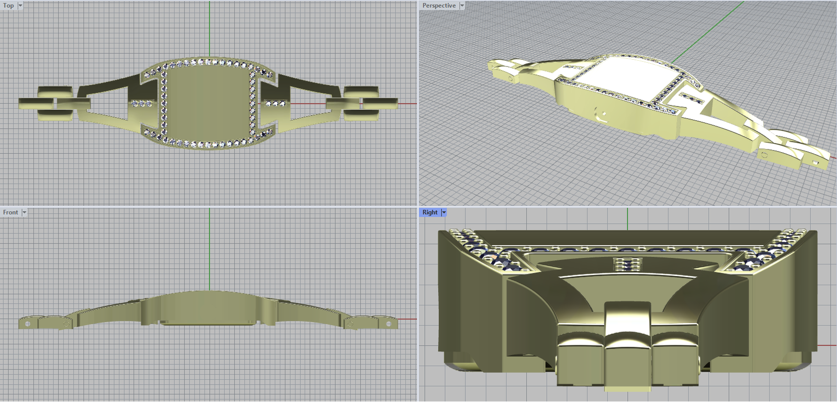837x402 pixels.
Task: Activate the Front viewport title label
Action: 10,212
